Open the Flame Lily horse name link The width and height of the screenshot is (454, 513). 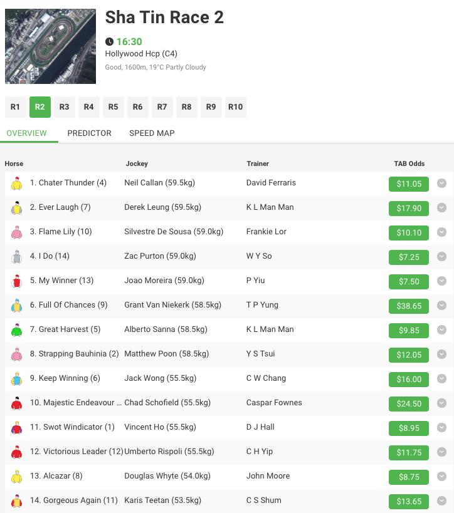tap(61, 232)
